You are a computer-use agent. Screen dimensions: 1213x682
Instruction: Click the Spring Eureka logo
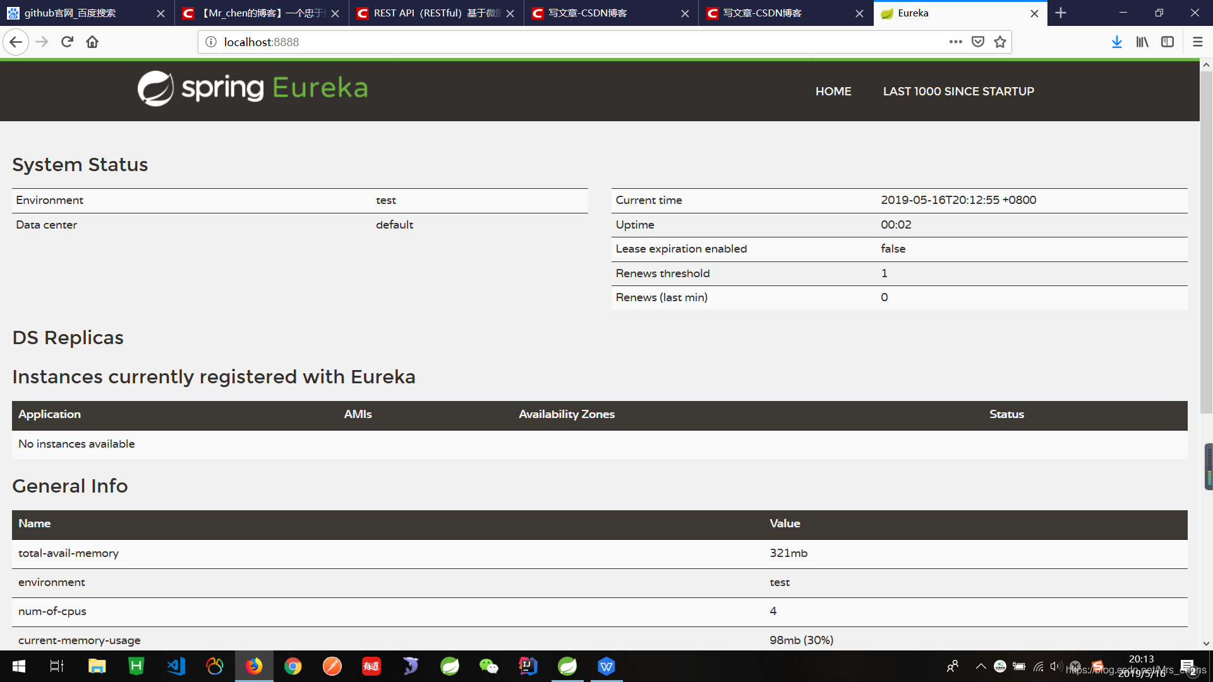click(x=253, y=88)
